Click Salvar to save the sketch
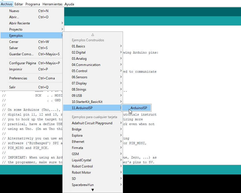The height and width of the screenshot is (193, 241). click(x=32, y=48)
